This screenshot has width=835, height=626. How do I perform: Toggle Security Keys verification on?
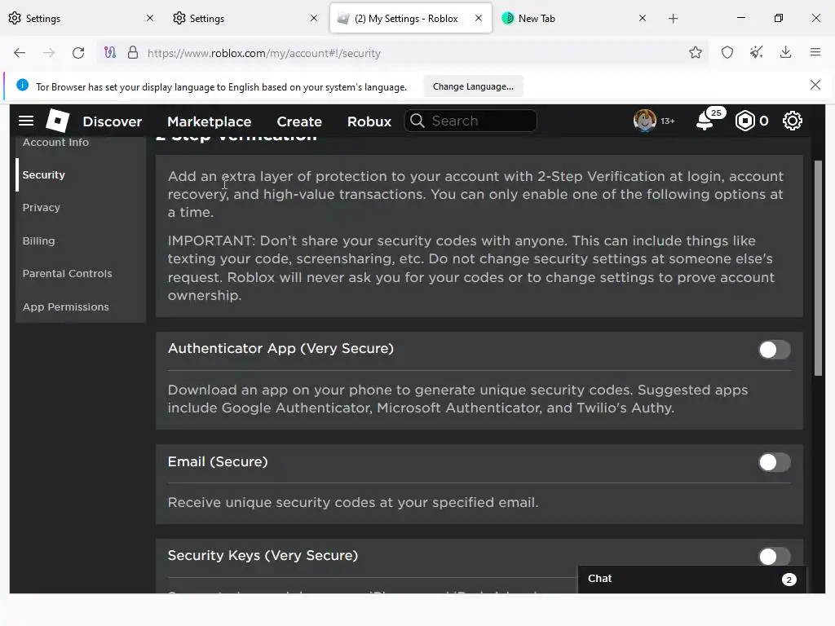pos(775,556)
